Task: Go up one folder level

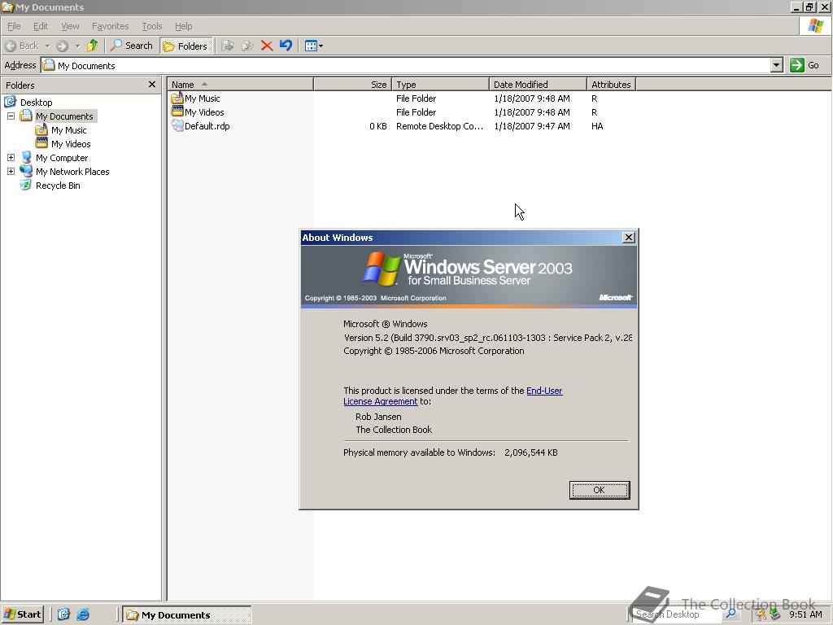Action: [93, 46]
